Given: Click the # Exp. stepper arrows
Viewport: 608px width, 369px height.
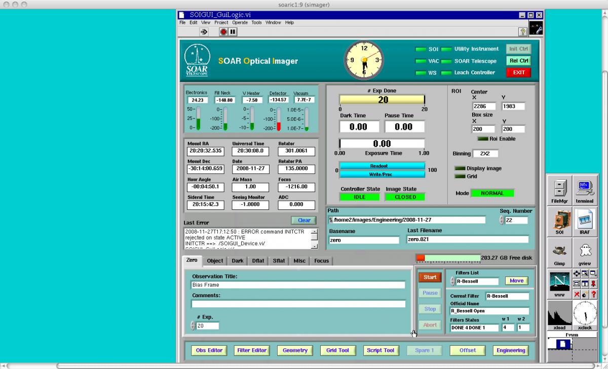Looking at the screenshot, I should click(193, 326).
